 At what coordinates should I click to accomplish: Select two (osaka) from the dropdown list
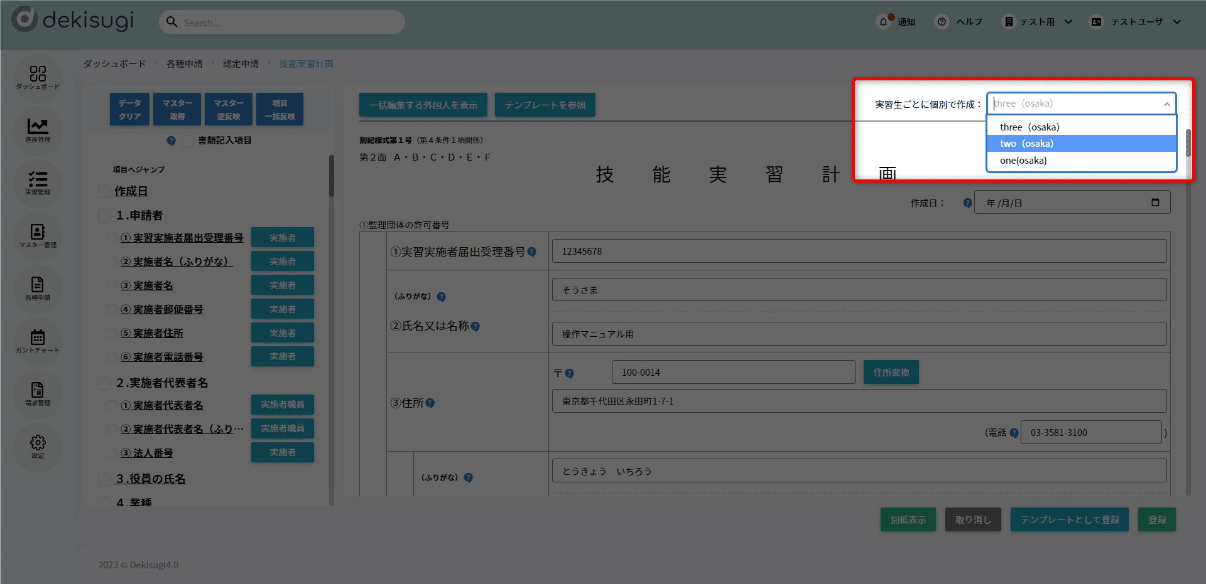[x=1080, y=144]
